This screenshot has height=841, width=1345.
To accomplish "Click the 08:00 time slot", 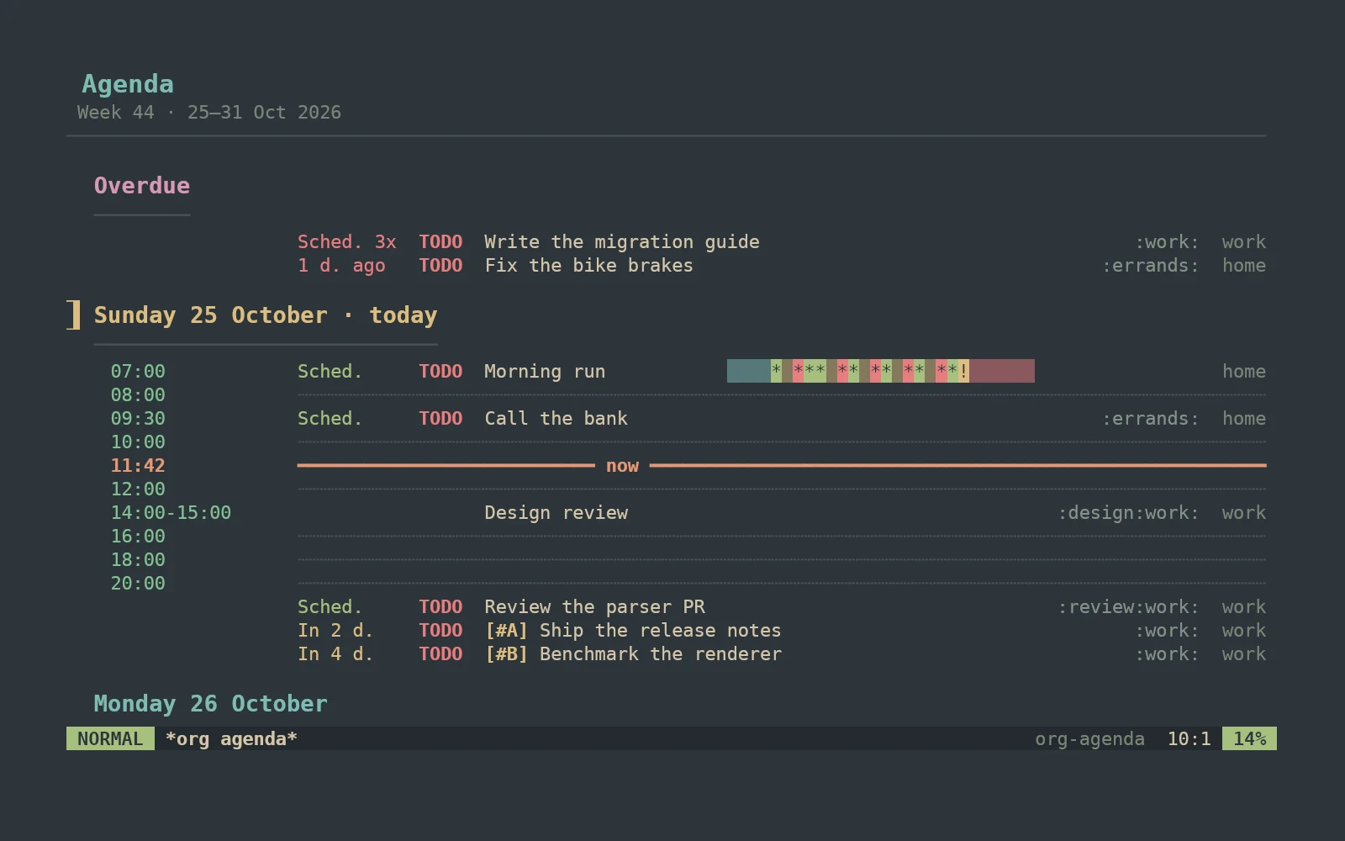I will pyautogui.click(x=138, y=395).
